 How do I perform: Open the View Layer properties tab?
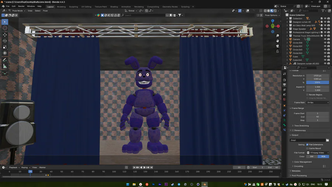coord(284,90)
